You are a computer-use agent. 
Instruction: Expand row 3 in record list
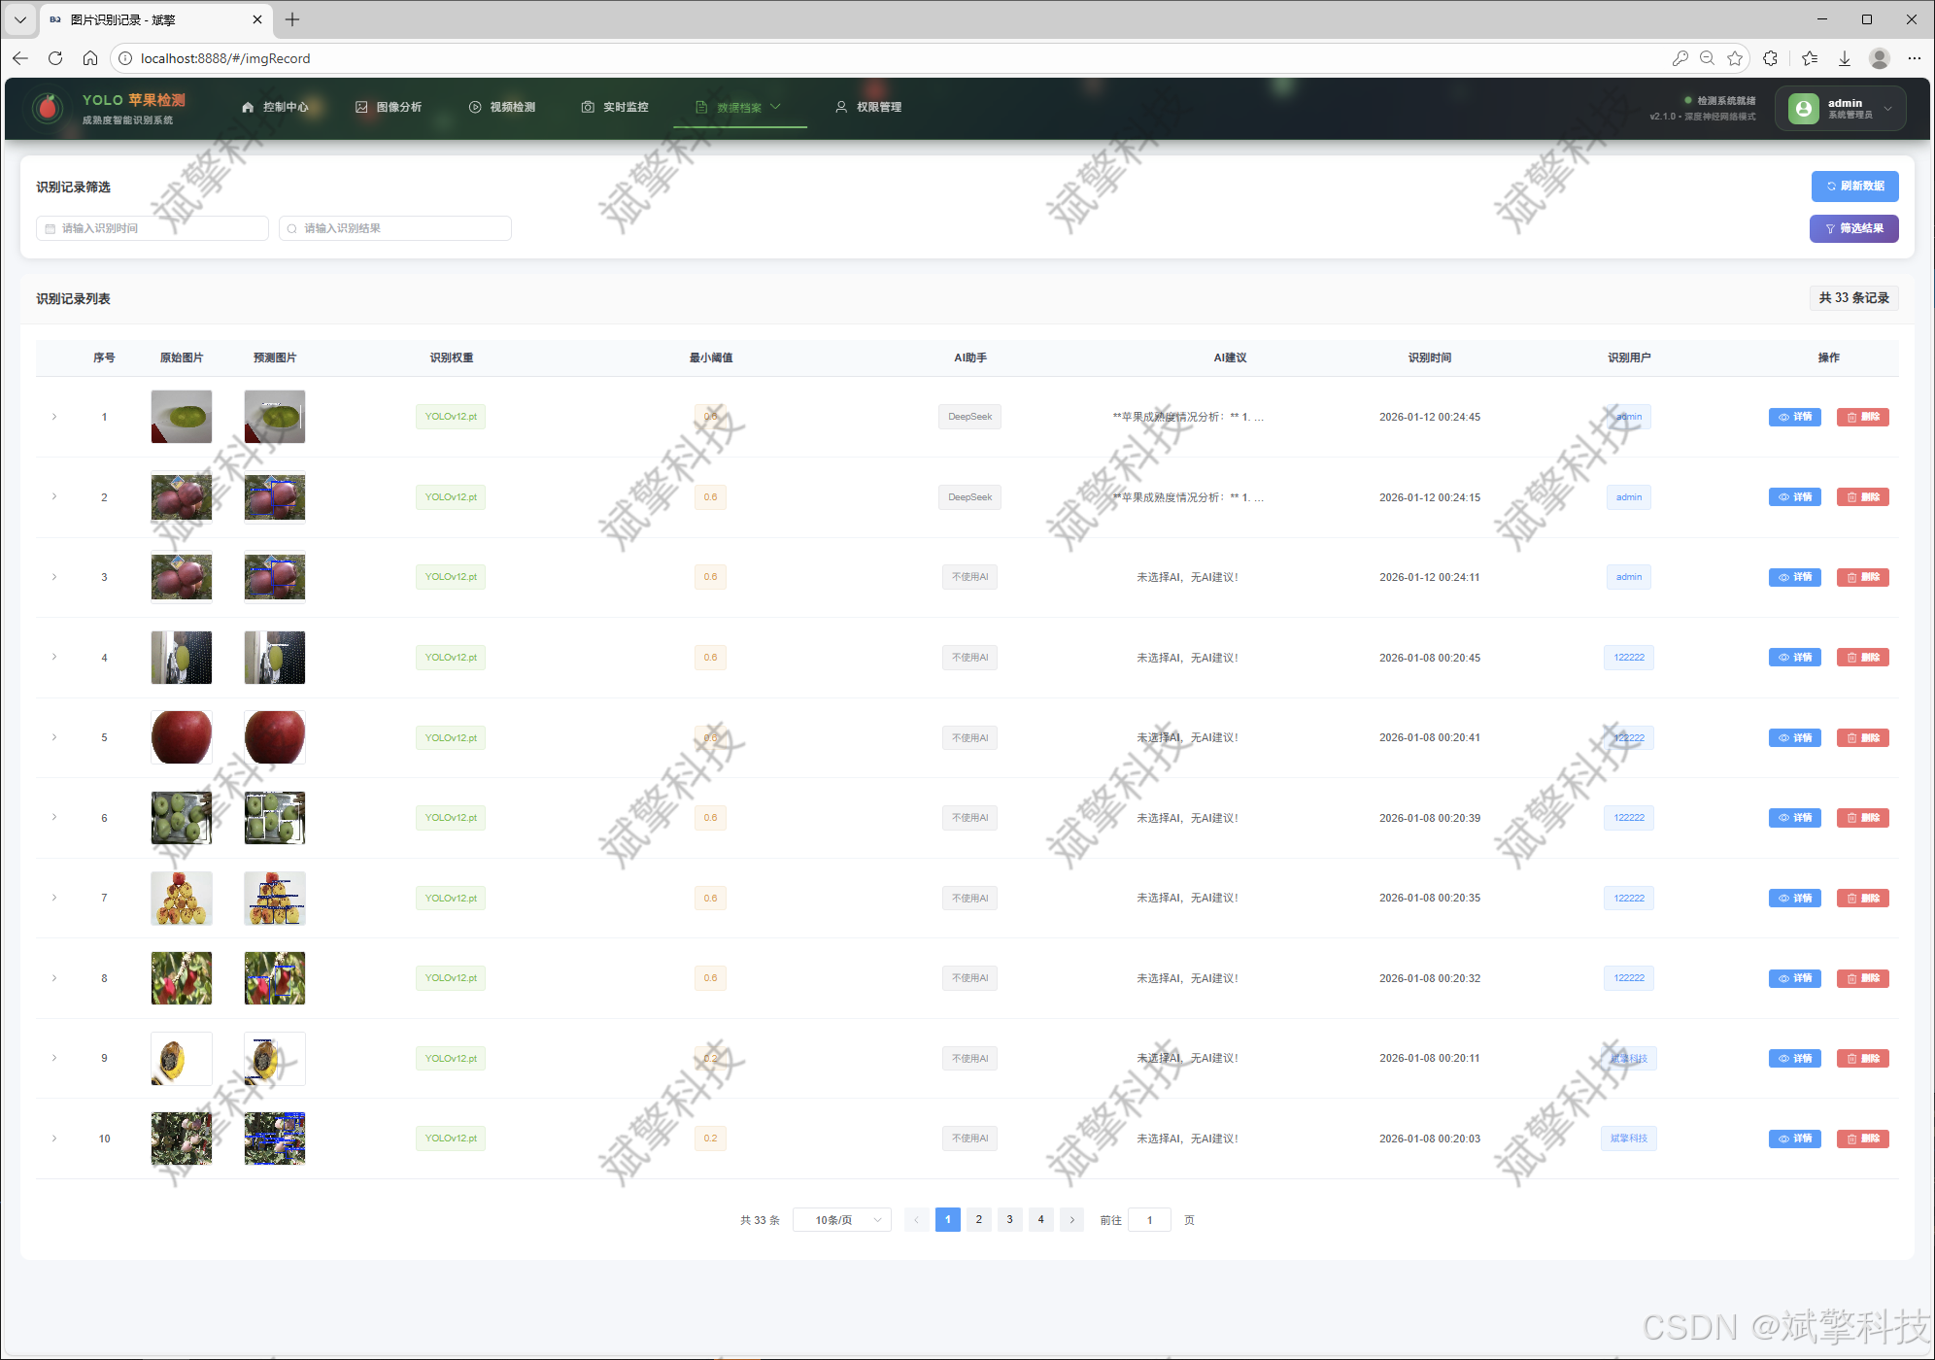click(54, 577)
